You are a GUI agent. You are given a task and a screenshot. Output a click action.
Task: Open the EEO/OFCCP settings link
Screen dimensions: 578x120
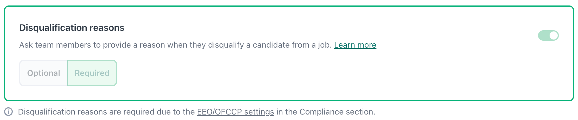[x=235, y=112]
